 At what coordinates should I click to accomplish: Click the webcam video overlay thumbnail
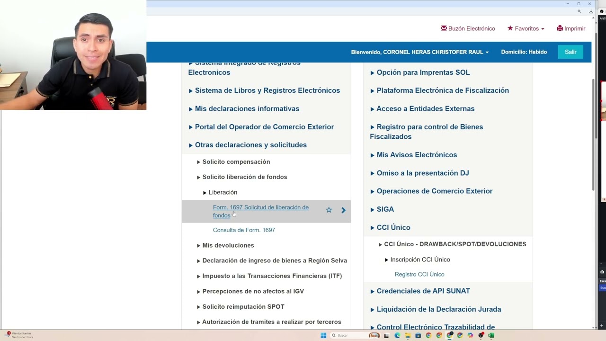(73, 55)
